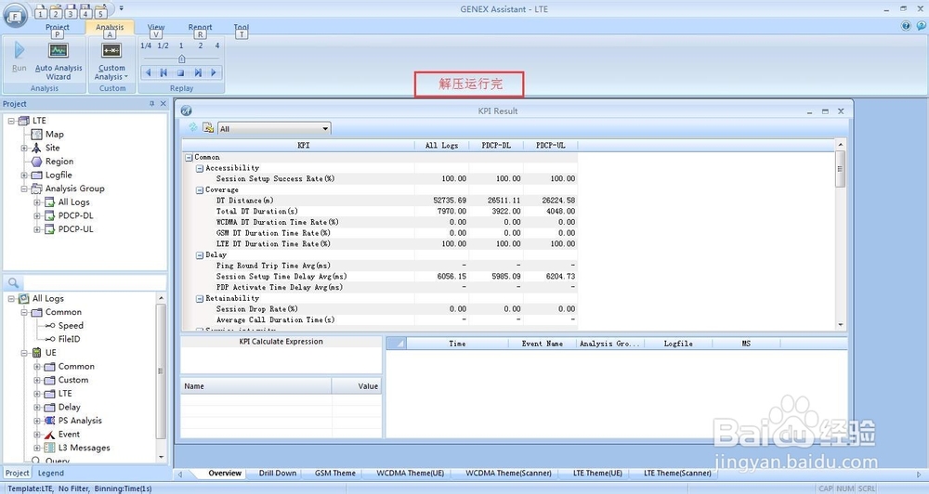This screenshot has height=494, width=929.
Task: Open the Report ribbon tab
Action: (x=201, y=27)
